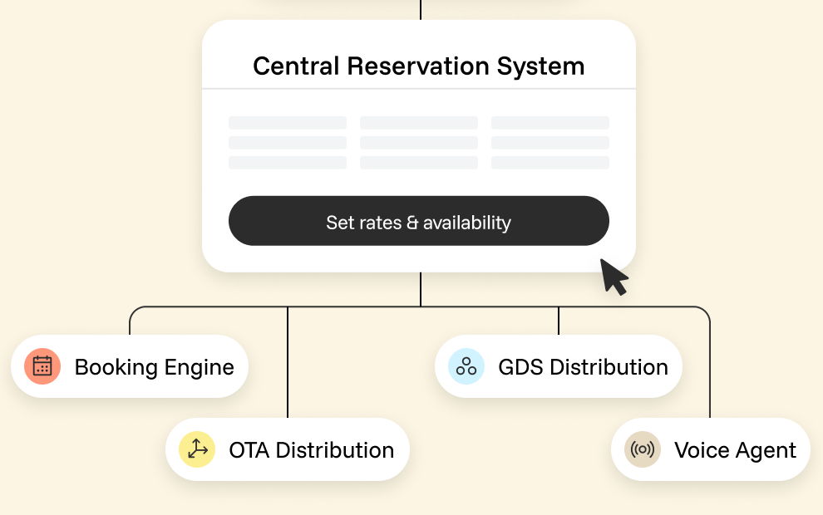Click the yellow arrows OTA Distribution icon
Image resolution: width=823 pixels, height=515 pixels.
point(197,449)
